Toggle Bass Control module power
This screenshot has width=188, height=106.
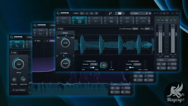tap(73, 18)
